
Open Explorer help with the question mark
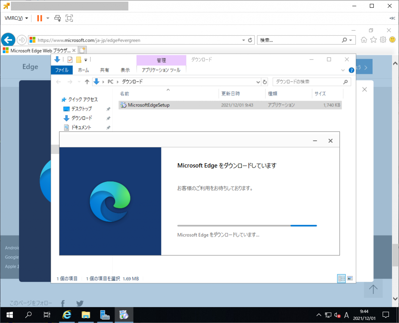(351, 70)
